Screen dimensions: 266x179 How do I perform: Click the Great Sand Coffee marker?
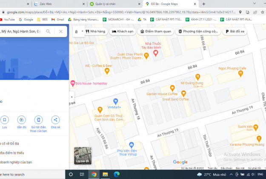[x=183, y=93]
